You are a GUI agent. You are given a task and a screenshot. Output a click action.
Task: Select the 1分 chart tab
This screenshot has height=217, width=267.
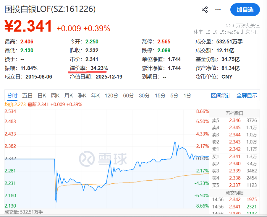click(187, 95)
